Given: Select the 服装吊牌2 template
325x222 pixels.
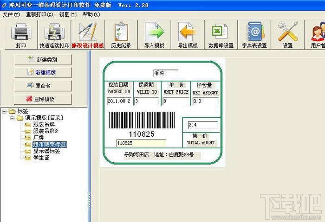Looking at the screenshot, I should coord(45,131).
